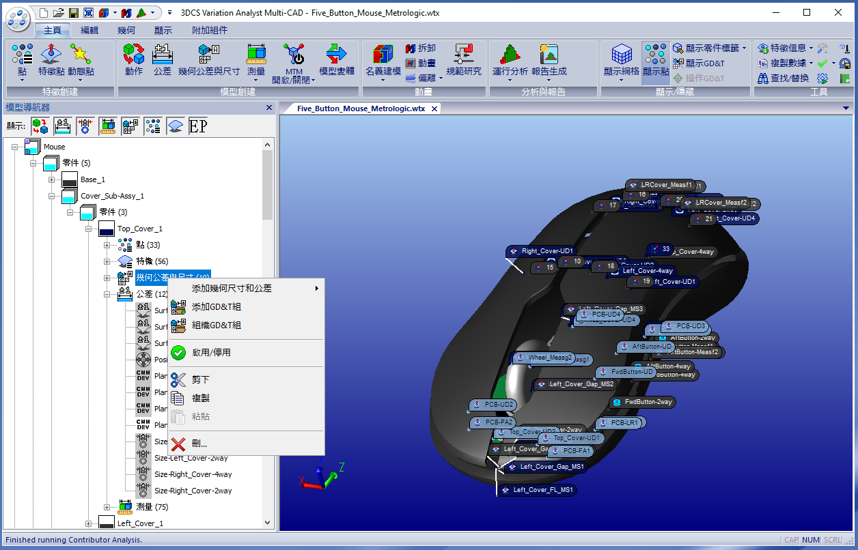Screen dimensions: 858x550
Task: Select the 動作 move tool in the ribbon
Action: pyautogui.click(x=134, y=60)
